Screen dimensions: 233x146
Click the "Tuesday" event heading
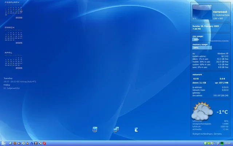8,78
